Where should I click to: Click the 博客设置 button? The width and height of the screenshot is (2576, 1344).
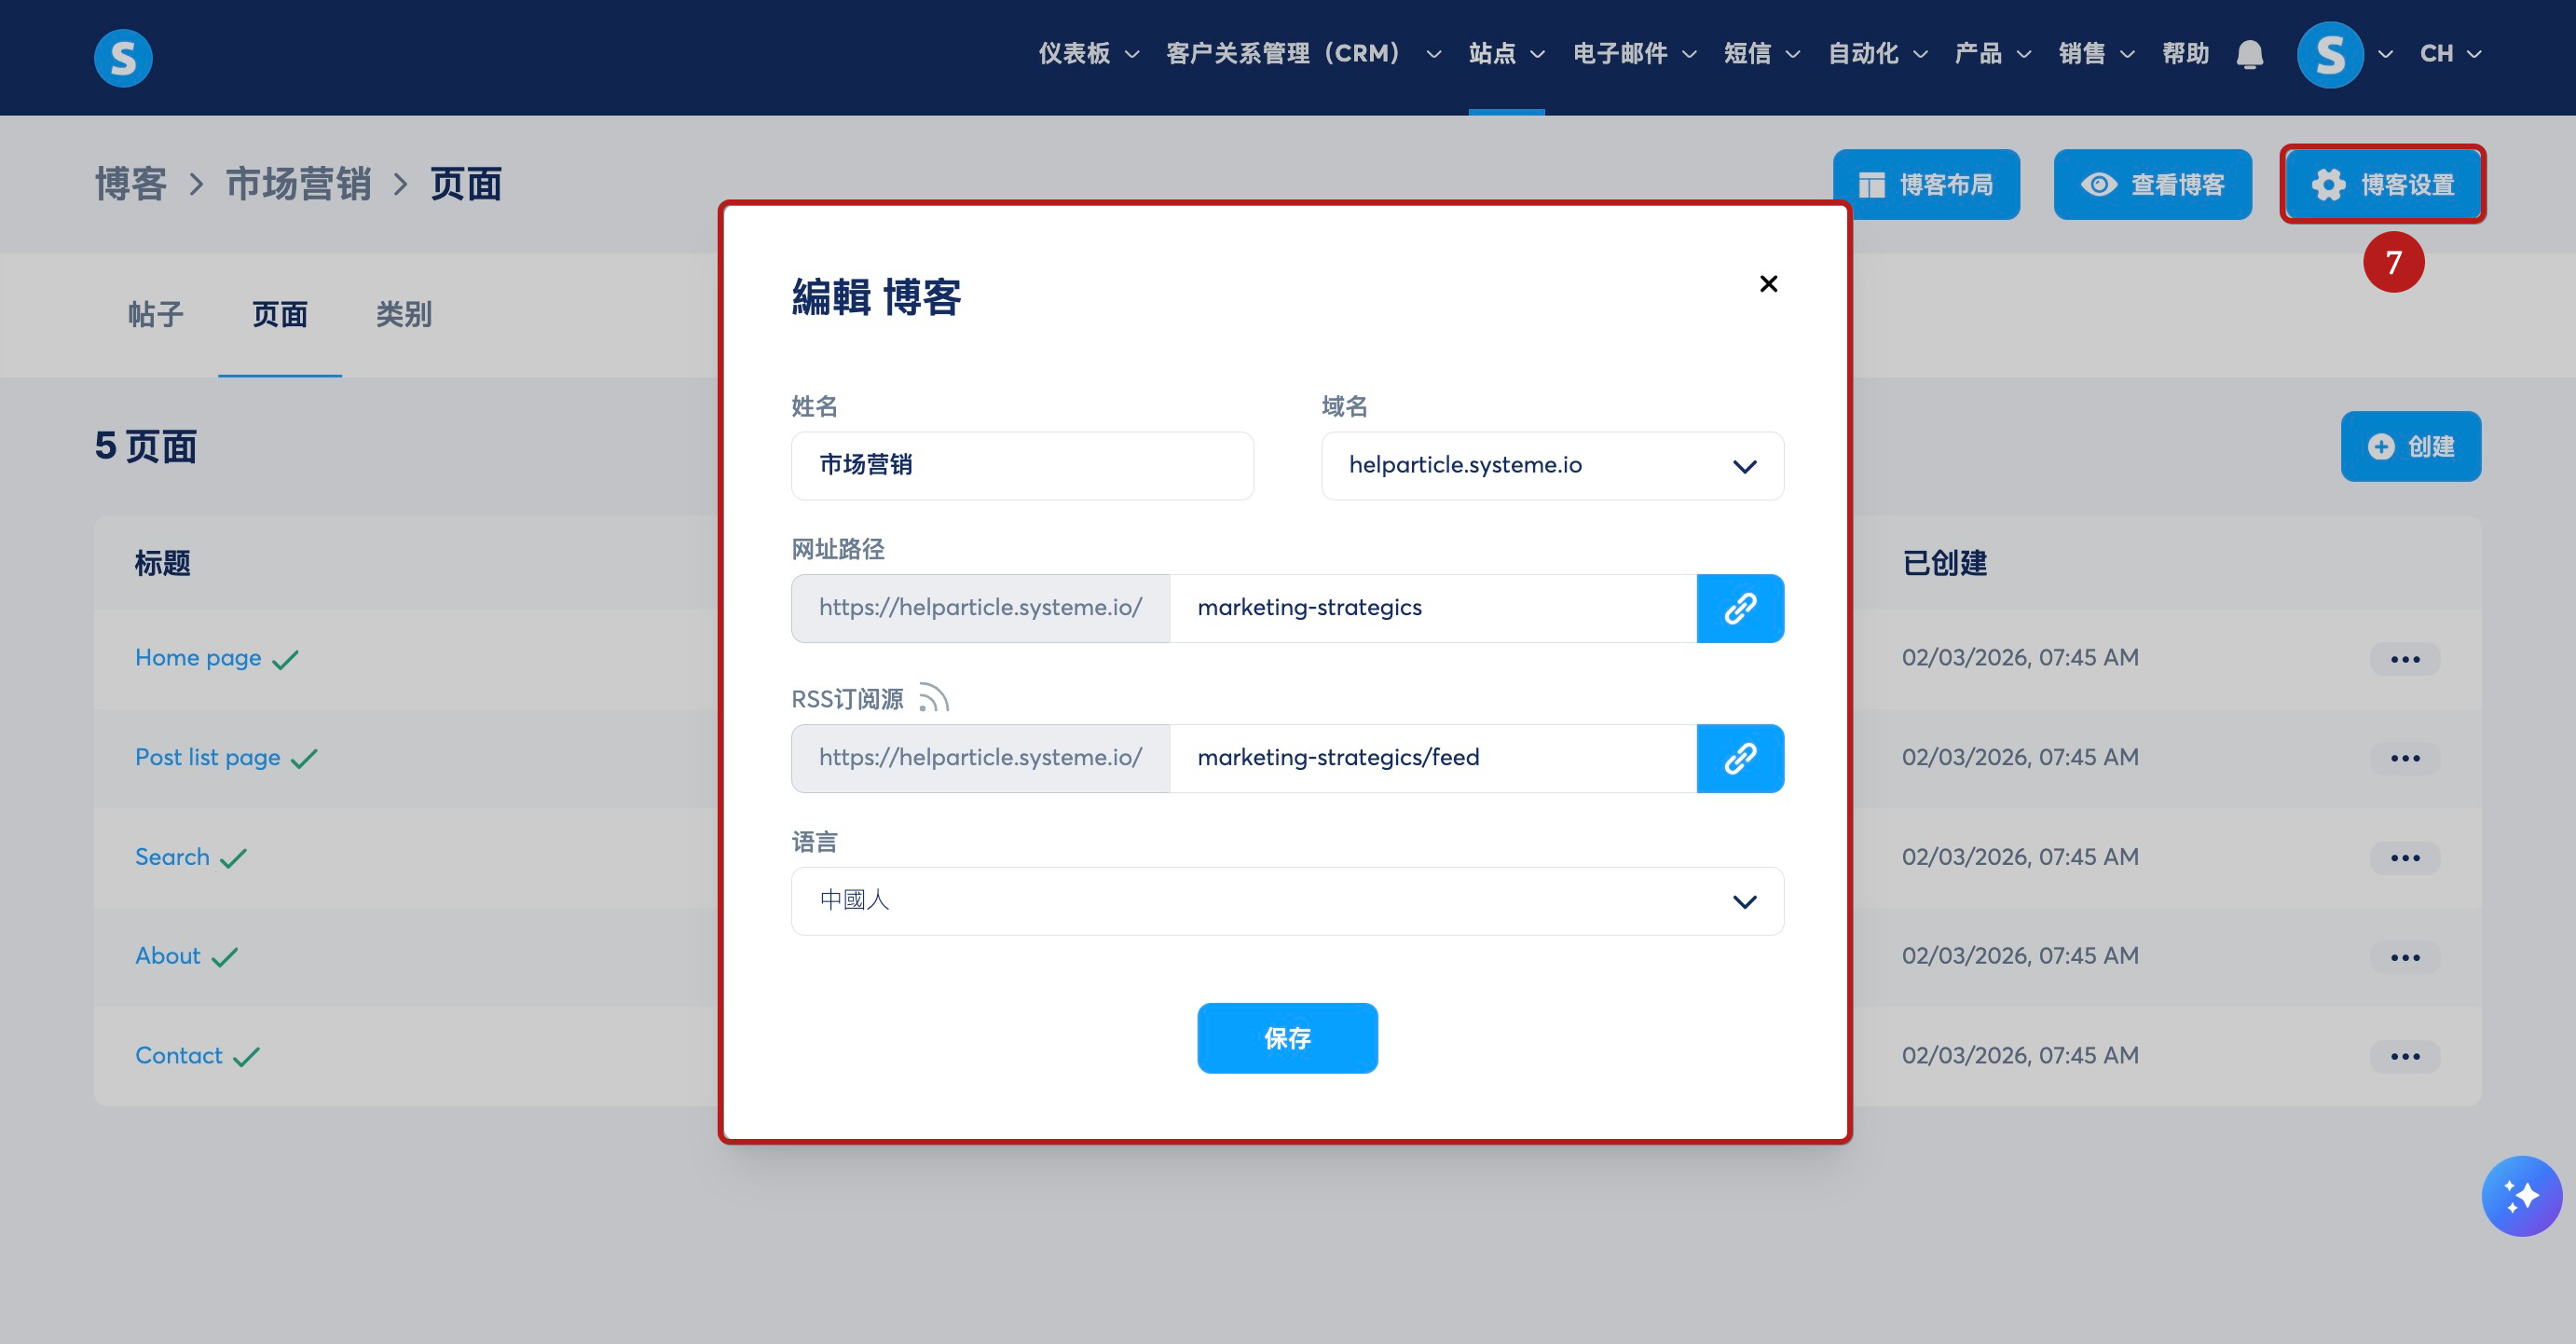[x=2382, y=185]
